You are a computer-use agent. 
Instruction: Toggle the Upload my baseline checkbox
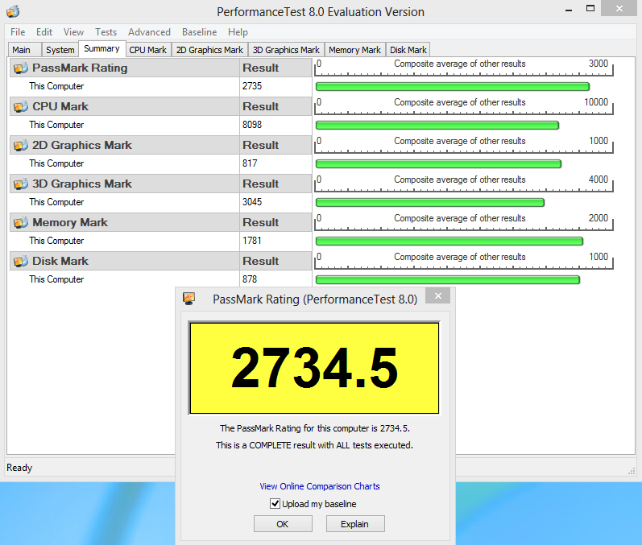click(x=275, y=504)
